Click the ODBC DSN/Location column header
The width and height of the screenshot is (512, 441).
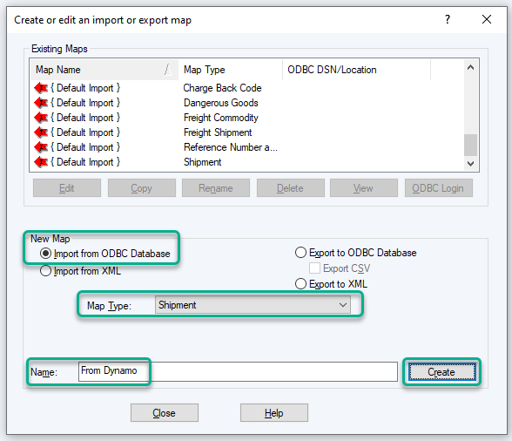tap(357, 70)
